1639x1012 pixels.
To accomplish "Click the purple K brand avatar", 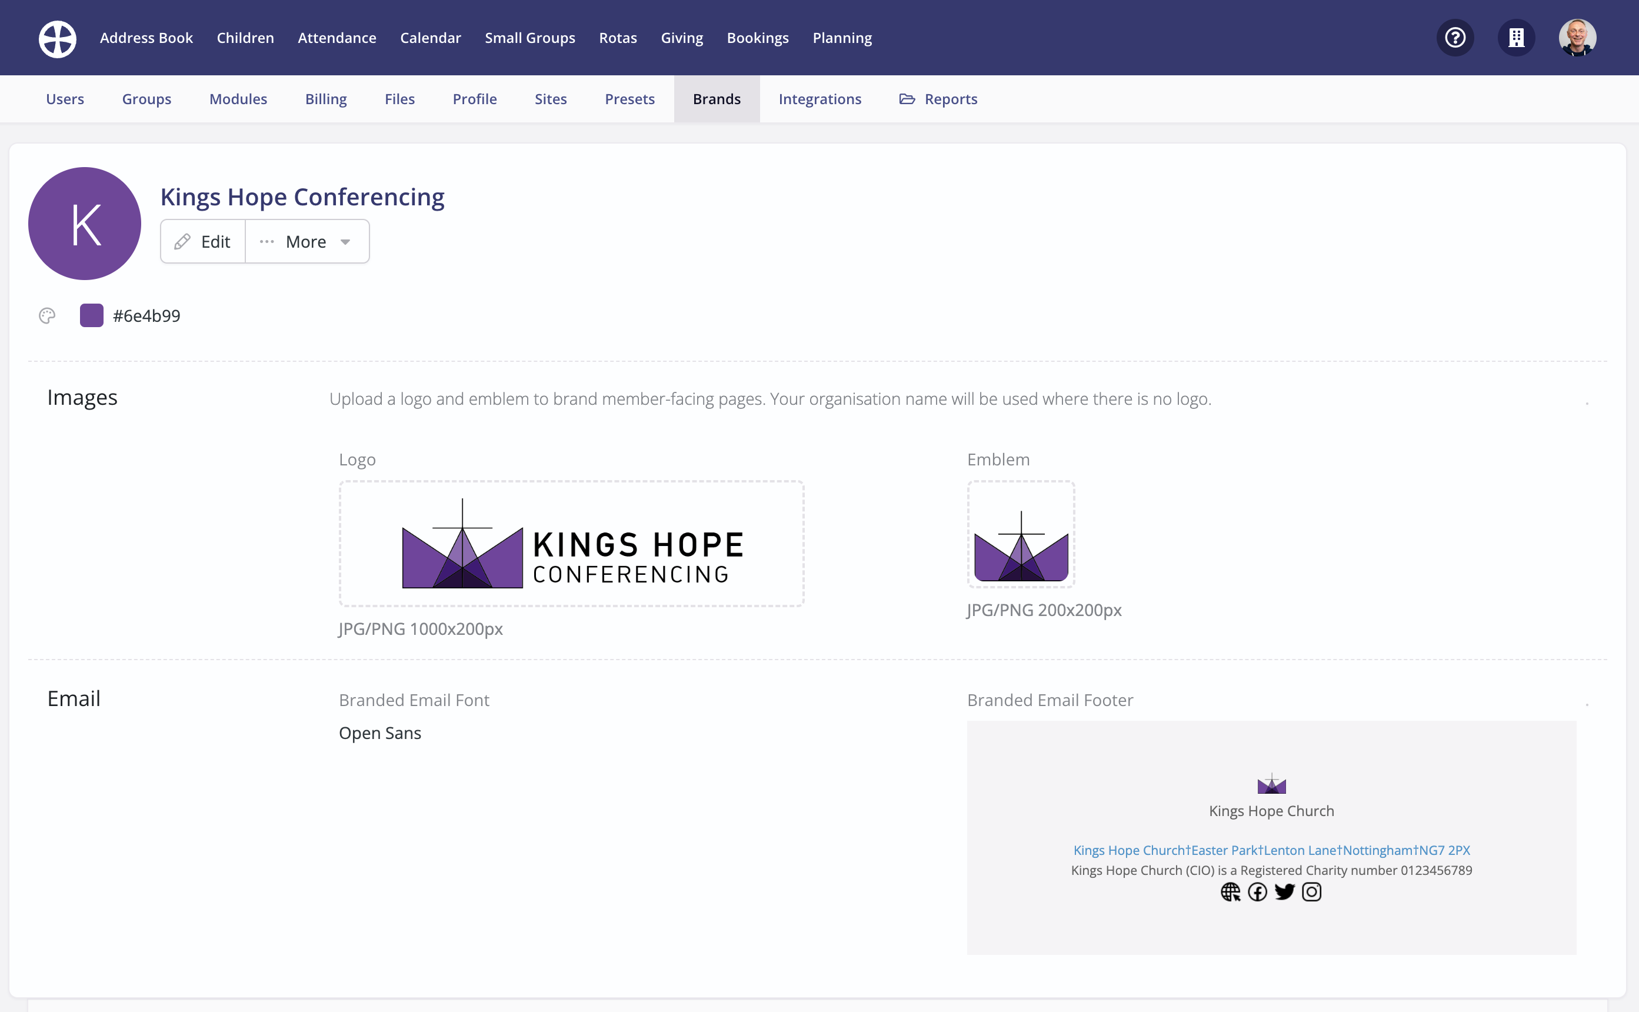I will 84,224.
